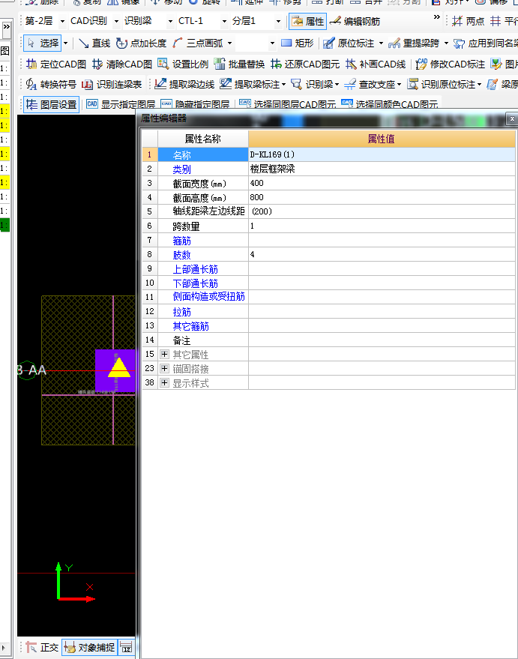Click the 楼层框架梁 category value cell
The height and width of the screenshot is (659, 518).
[382, 169]
